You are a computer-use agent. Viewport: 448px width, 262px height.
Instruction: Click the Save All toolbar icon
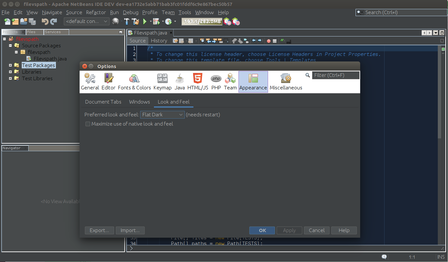32,22
